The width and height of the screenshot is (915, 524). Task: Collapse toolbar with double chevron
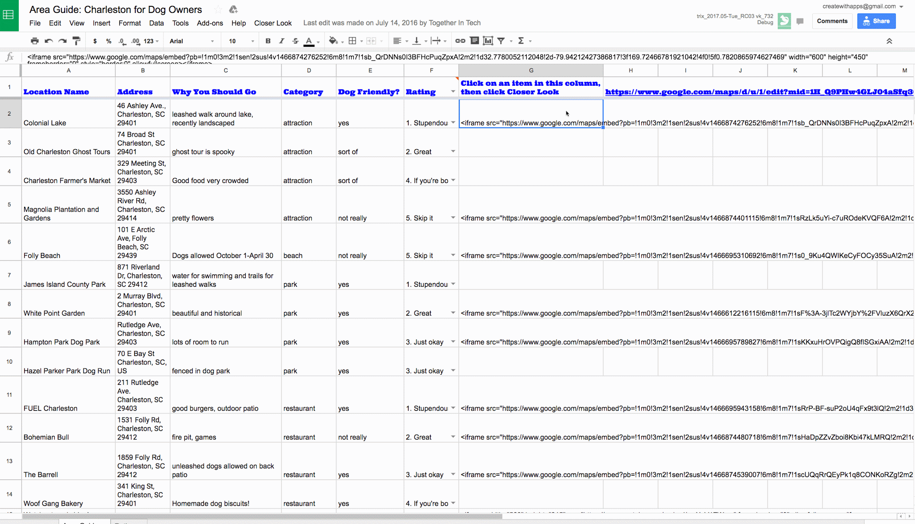point(889,41)
